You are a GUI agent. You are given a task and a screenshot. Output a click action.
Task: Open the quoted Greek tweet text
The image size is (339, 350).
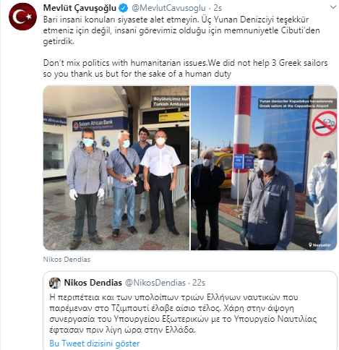click(183, 313)
